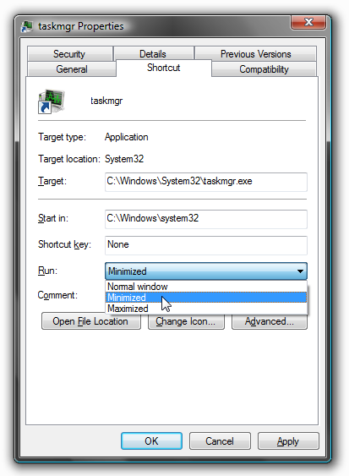Go to the General tab

[x=72, y=69]
